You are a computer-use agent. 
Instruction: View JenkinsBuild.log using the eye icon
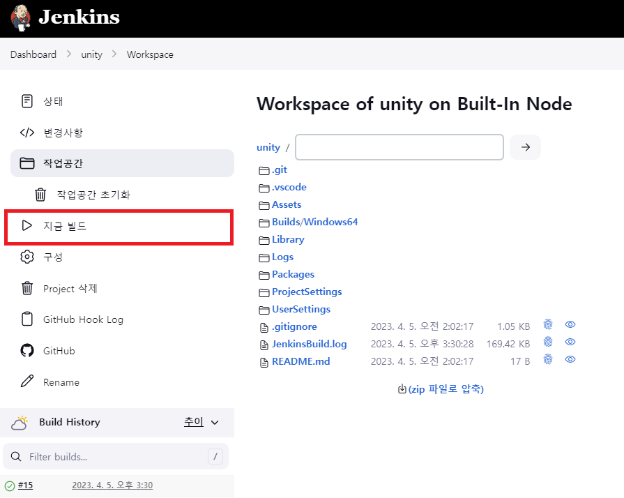click(570, 342)
